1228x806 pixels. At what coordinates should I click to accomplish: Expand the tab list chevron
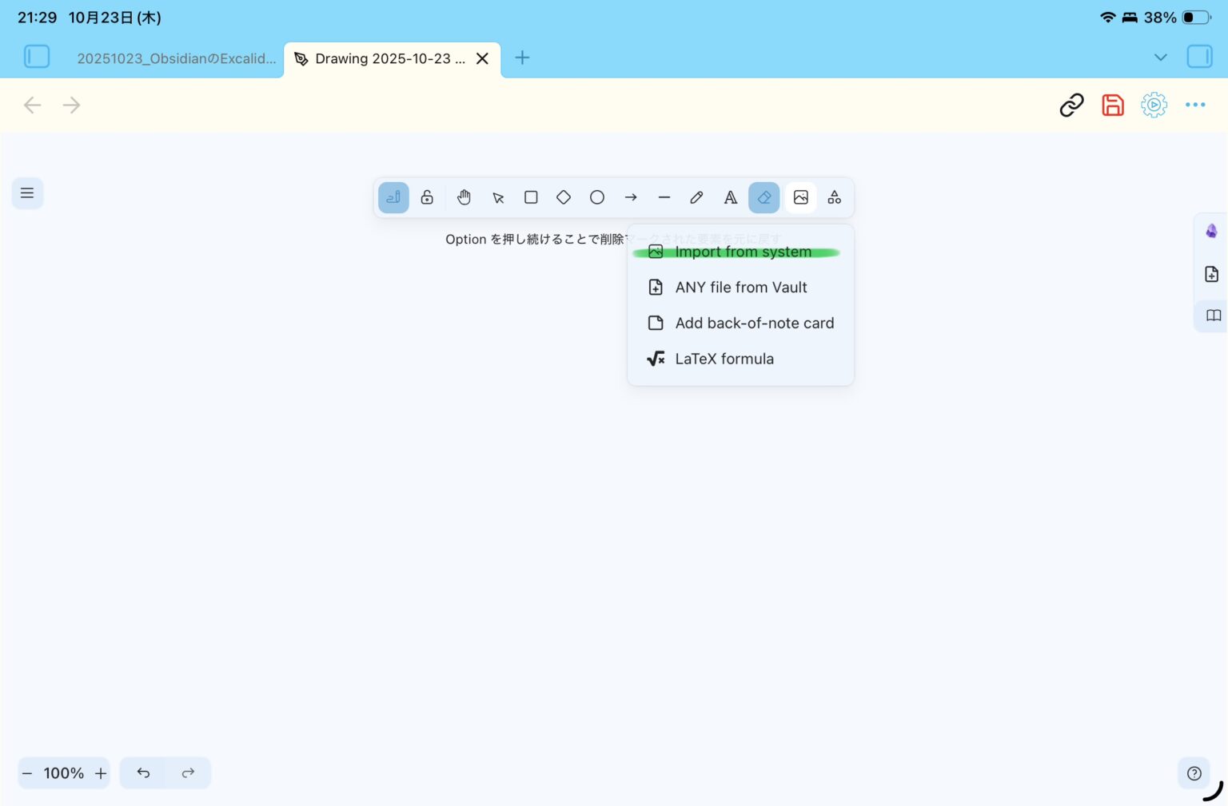pyautogui.click(x=1161, y=58)
